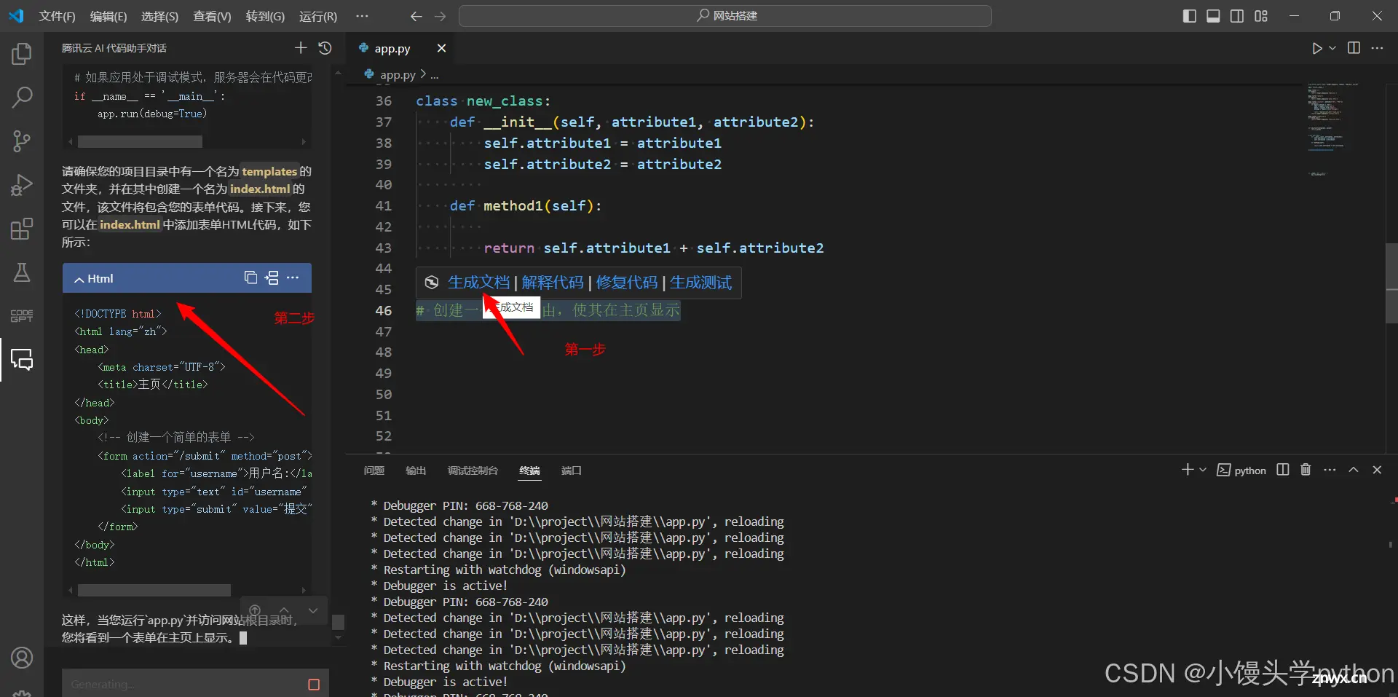1398x697 pixels.
Task: Switch to 输出 panel tab
Action: (416, 470)
